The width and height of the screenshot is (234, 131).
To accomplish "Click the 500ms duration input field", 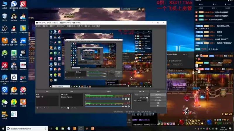I will (x=142, y=100).
